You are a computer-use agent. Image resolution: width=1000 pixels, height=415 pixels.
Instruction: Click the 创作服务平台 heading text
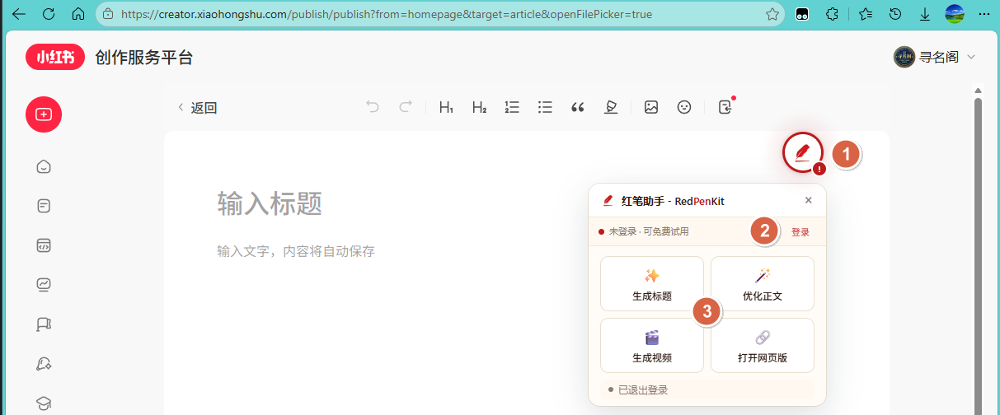144,58
